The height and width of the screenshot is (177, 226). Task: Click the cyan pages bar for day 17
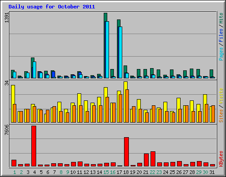121,52
